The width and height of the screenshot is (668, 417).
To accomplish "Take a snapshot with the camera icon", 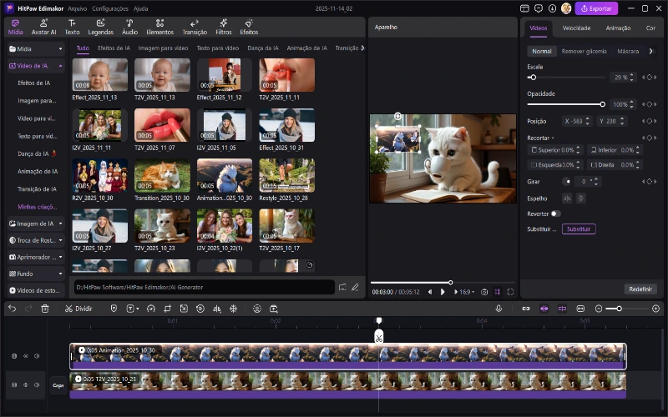I will click(x=484, y=293).
